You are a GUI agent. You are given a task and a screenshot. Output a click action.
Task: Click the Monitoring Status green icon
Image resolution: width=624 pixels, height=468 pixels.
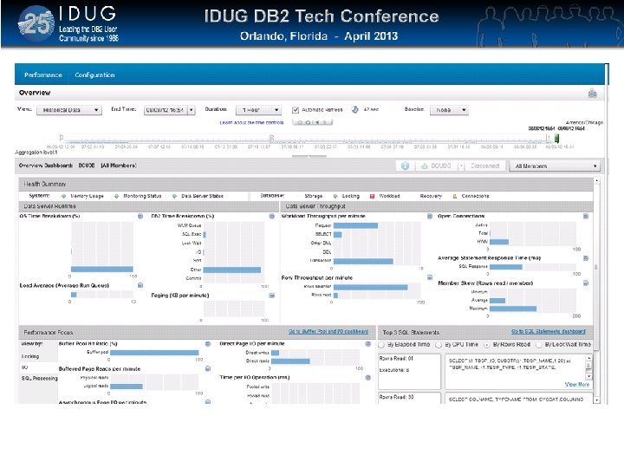pyautogui.click(x=116, y=196)
